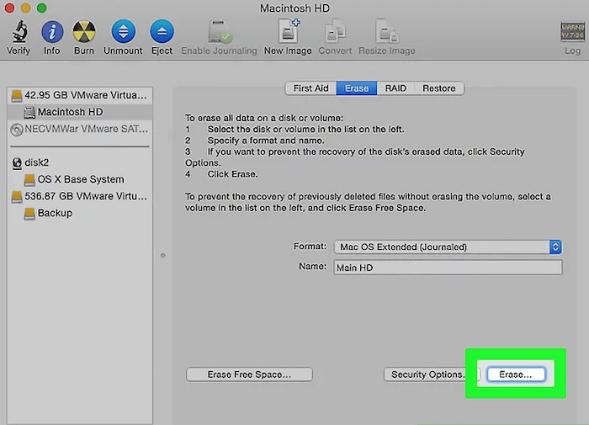Open the Format dropdown menu
Viewport: 589px width, 425px height.
pos(448,247)
